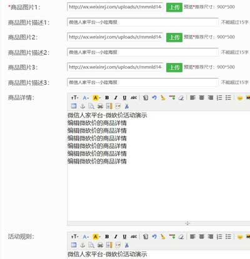
Task: Click template icon in 商品详情 editor toolbar
Action: click(x=109, y=106)
